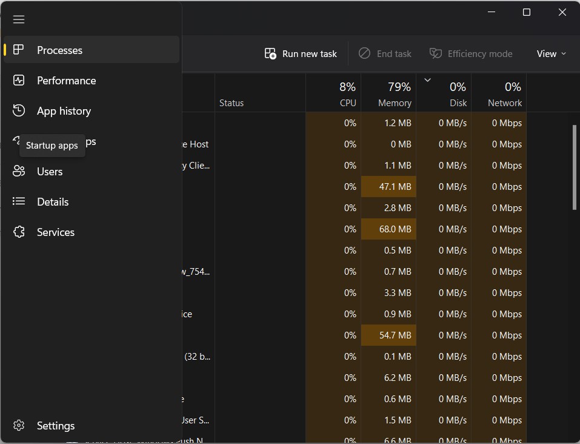Sort processes by Memory column
Image resolution: width=580 pixels, height=444 pixels.
(x=388, y=95)
